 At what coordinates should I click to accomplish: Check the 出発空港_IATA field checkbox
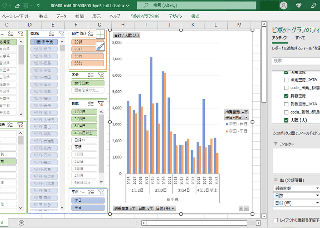(x=286, y=80)
